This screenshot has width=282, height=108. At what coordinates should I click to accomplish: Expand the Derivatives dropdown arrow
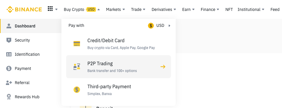(175, 9)
